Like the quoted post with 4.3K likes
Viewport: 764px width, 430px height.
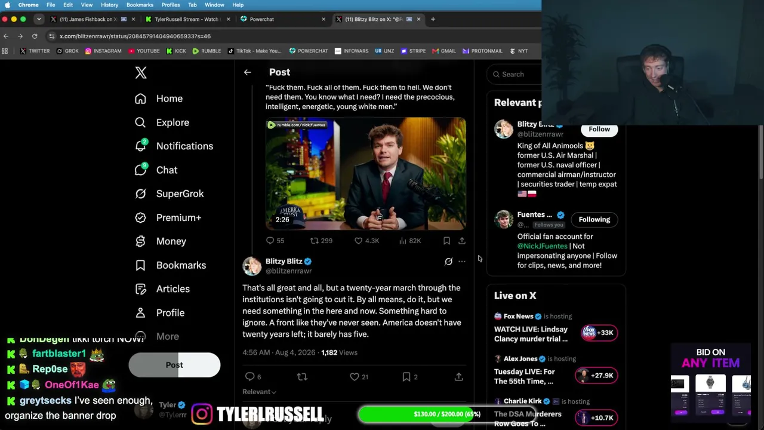coord(366,241)
